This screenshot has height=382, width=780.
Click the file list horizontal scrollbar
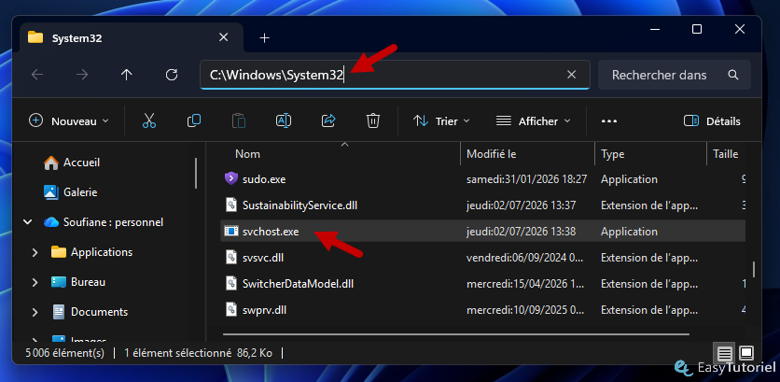coord(456,334)
